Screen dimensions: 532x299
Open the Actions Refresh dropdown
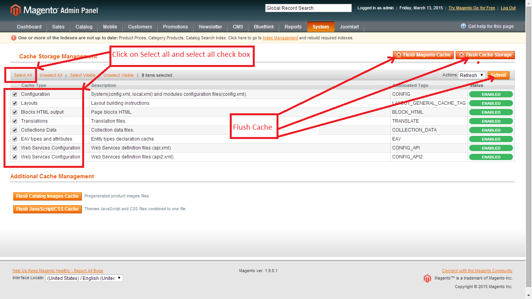[x=472, y=75]
